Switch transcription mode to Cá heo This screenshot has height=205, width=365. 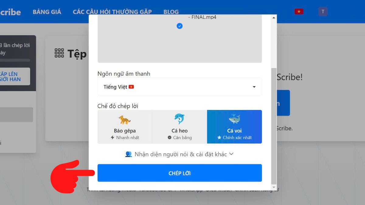click(x=179, y=127)
